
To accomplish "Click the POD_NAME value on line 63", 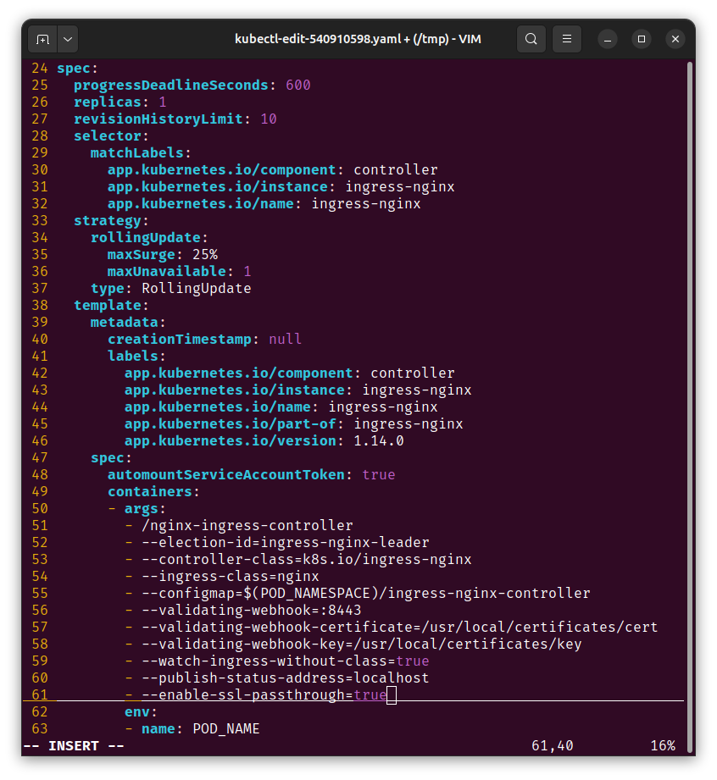I will 226,729.
